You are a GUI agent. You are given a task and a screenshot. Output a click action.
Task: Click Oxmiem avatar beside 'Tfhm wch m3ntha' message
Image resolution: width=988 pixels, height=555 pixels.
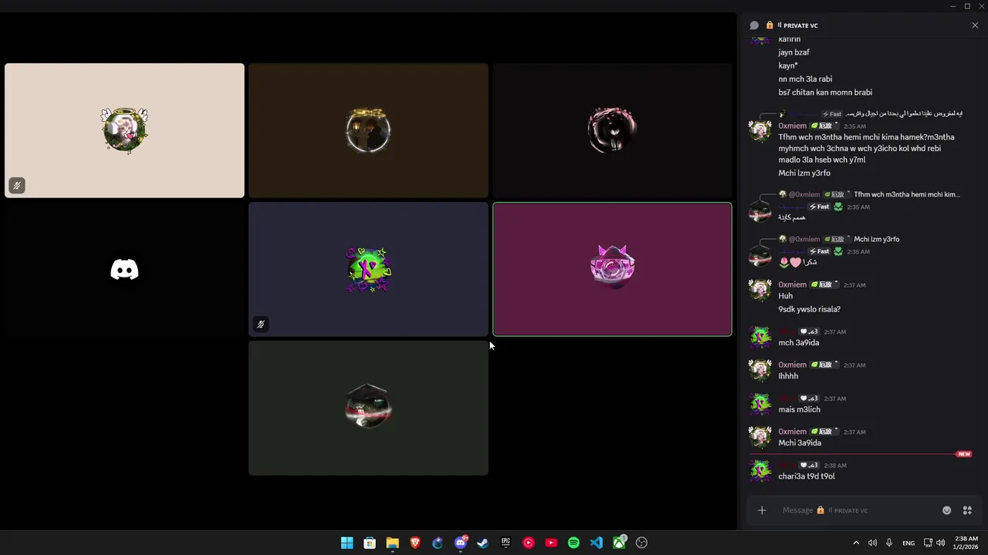(760, 131)
